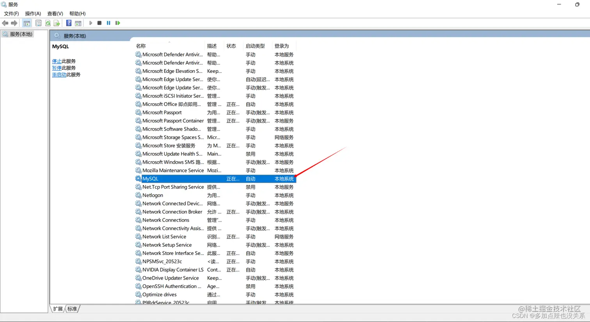Select the Mozilla Maintenance Service row
This screenshot has height=322, width=590.
tap(215, 170)
